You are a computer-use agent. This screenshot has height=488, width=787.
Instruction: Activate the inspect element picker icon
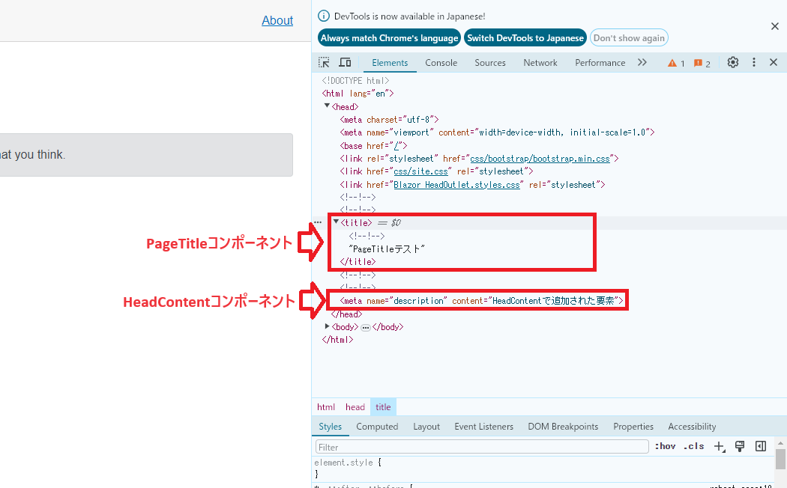(325, 62)
